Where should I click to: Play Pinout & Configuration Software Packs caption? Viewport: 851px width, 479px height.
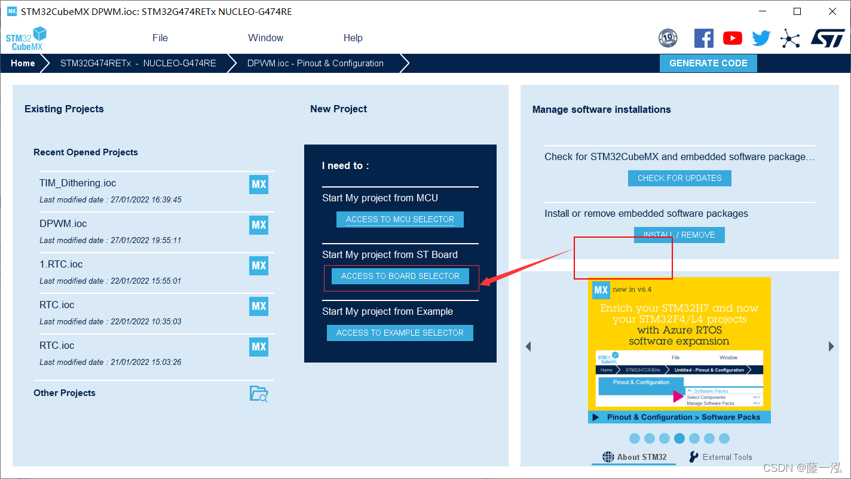[x=679, y=417]
